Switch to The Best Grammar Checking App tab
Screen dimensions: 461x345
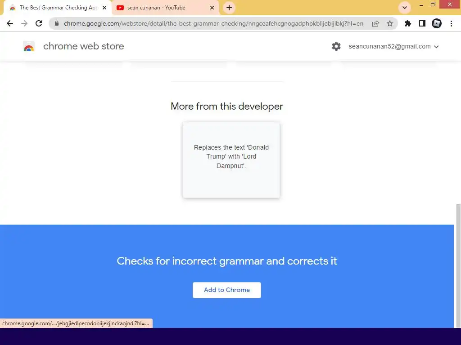[58, 8]
